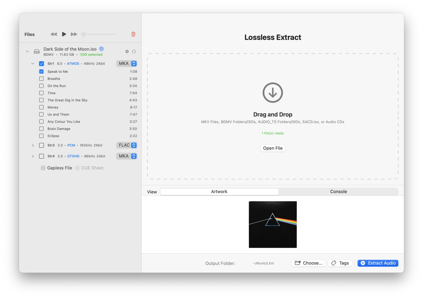
Task: Click the Dark Side album artwork thumbnail
Action: point(273,225)
